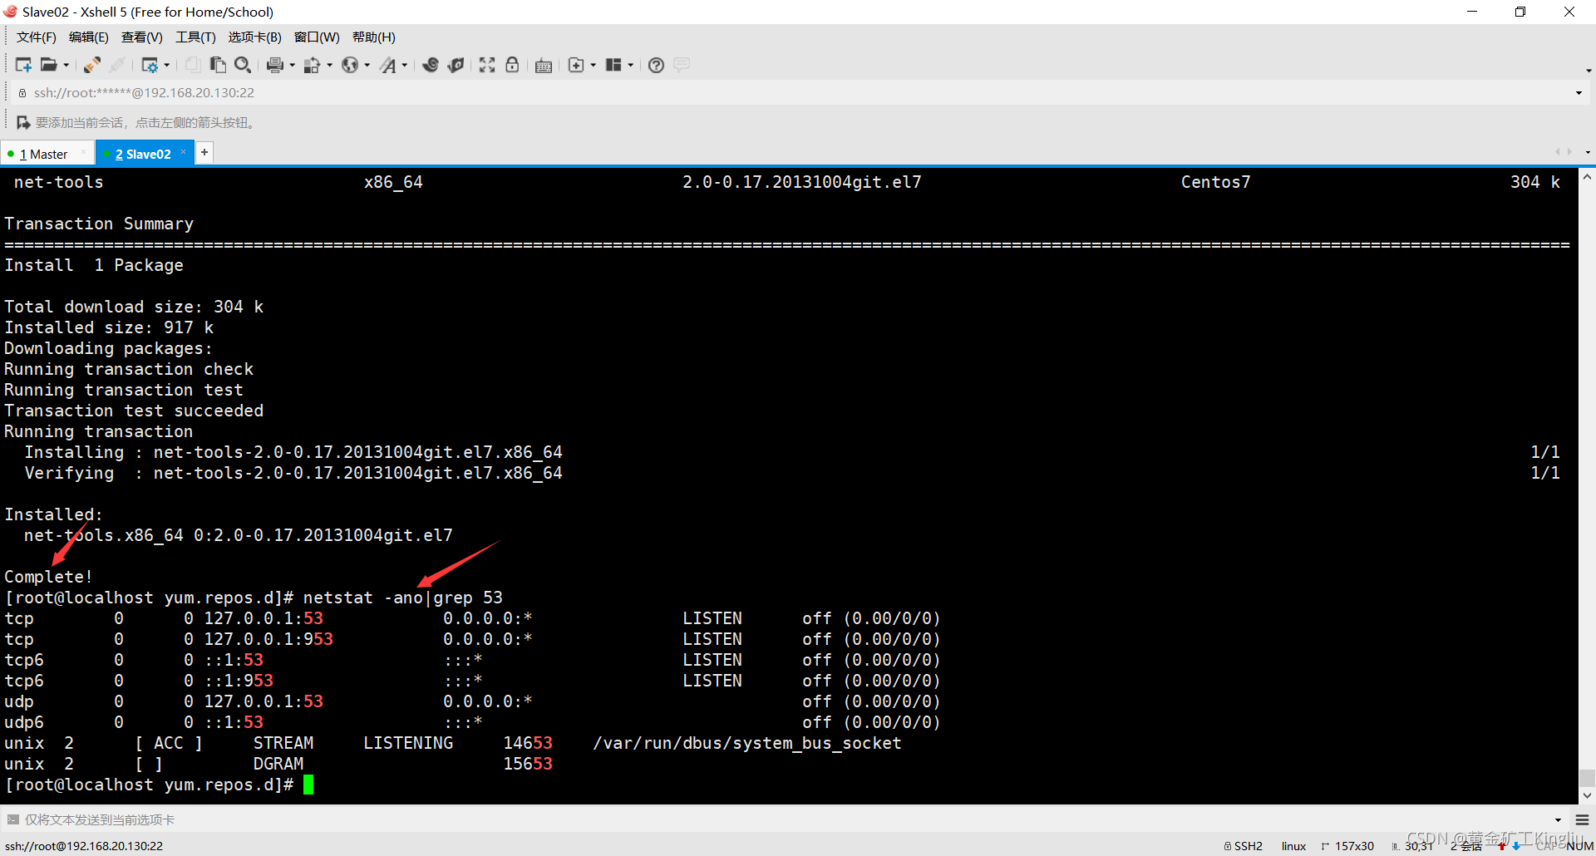Screen dimensions: 1596x856
Task: Click the Find magnifier icon
Action: click(243, 65)
